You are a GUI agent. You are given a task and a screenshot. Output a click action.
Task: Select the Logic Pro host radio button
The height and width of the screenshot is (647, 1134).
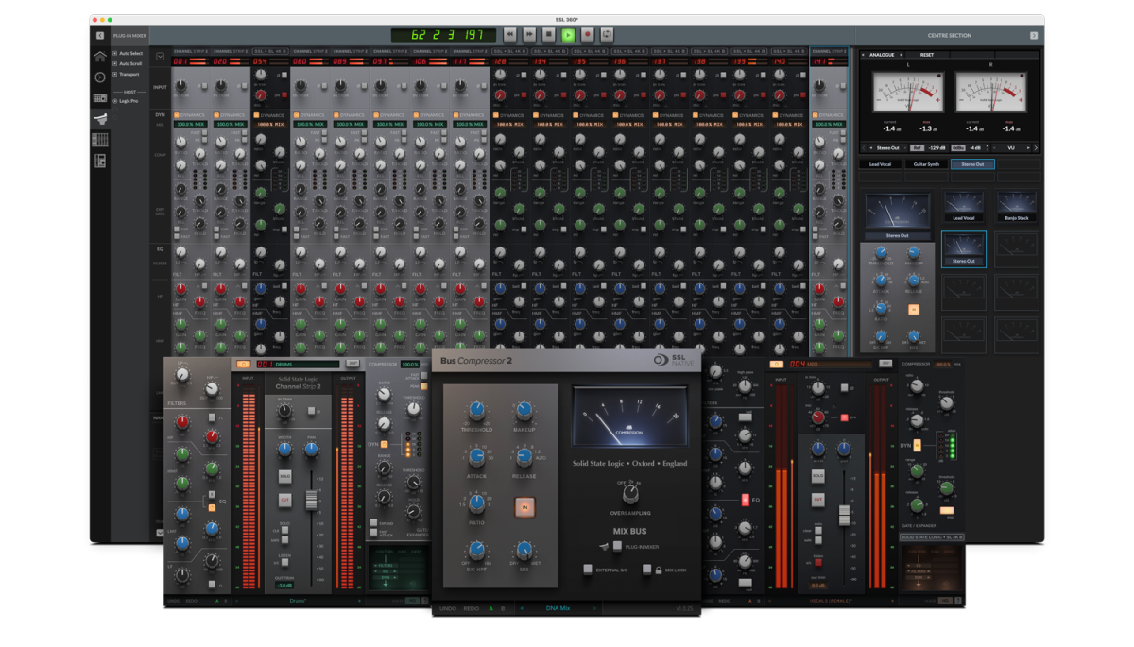115,100
